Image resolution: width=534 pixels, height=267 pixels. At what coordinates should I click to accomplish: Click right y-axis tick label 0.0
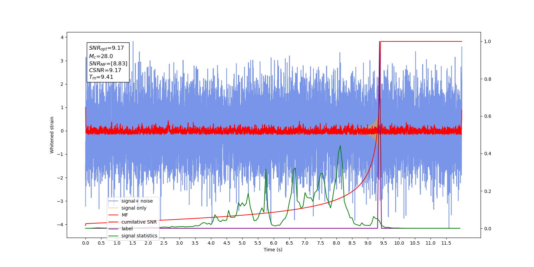pos(487,229)
